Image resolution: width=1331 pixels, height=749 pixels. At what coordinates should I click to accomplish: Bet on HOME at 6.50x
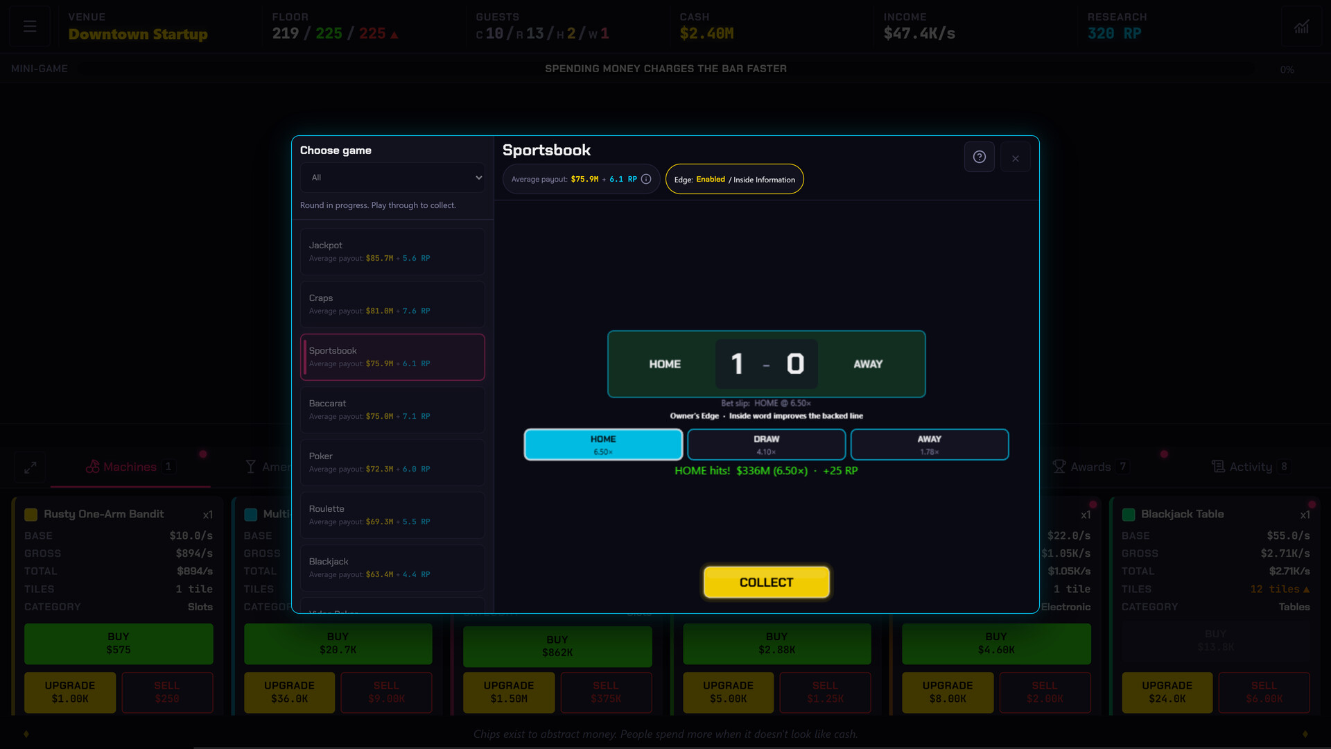tap(603, 445)
